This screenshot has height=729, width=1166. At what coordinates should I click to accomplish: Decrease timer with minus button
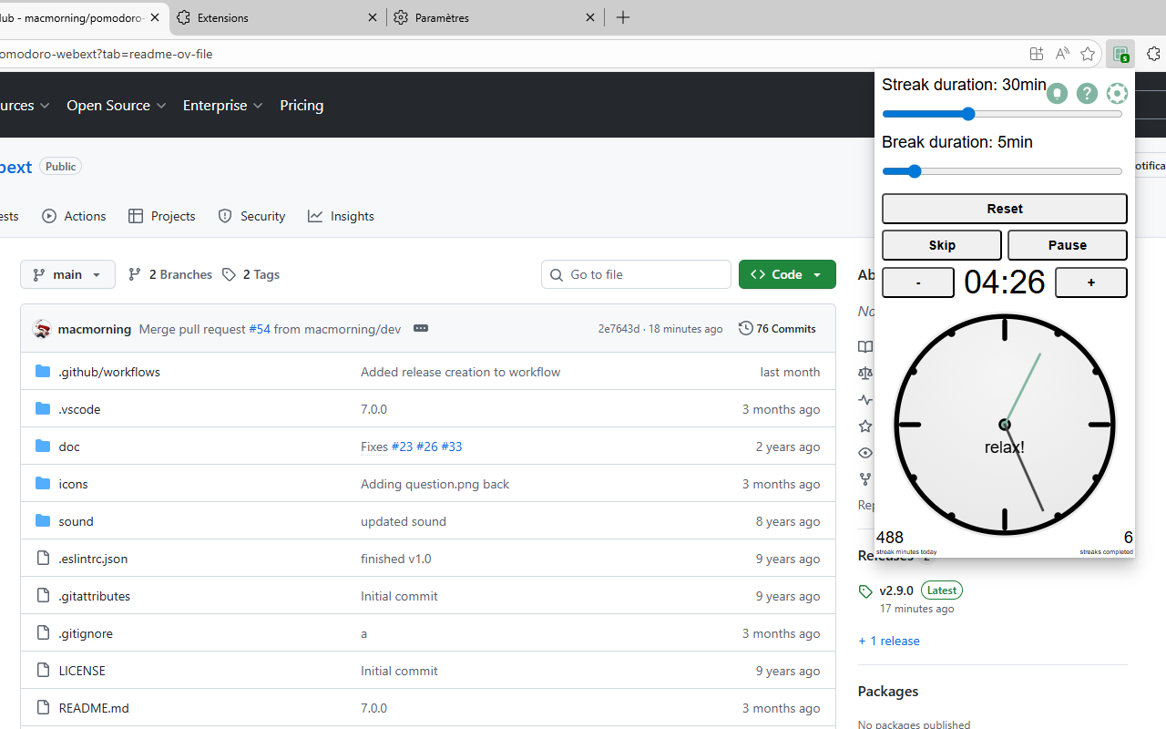(918, 282)
